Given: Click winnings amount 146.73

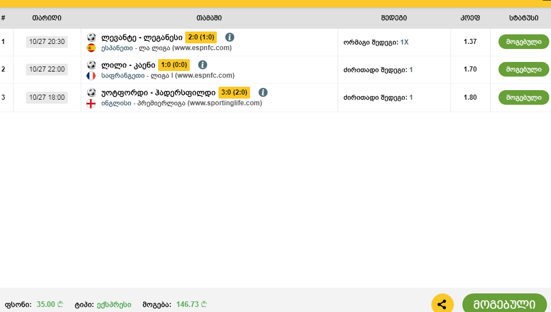Looking at the screenshot, I should pyautogui.click(x=191, y=304).
